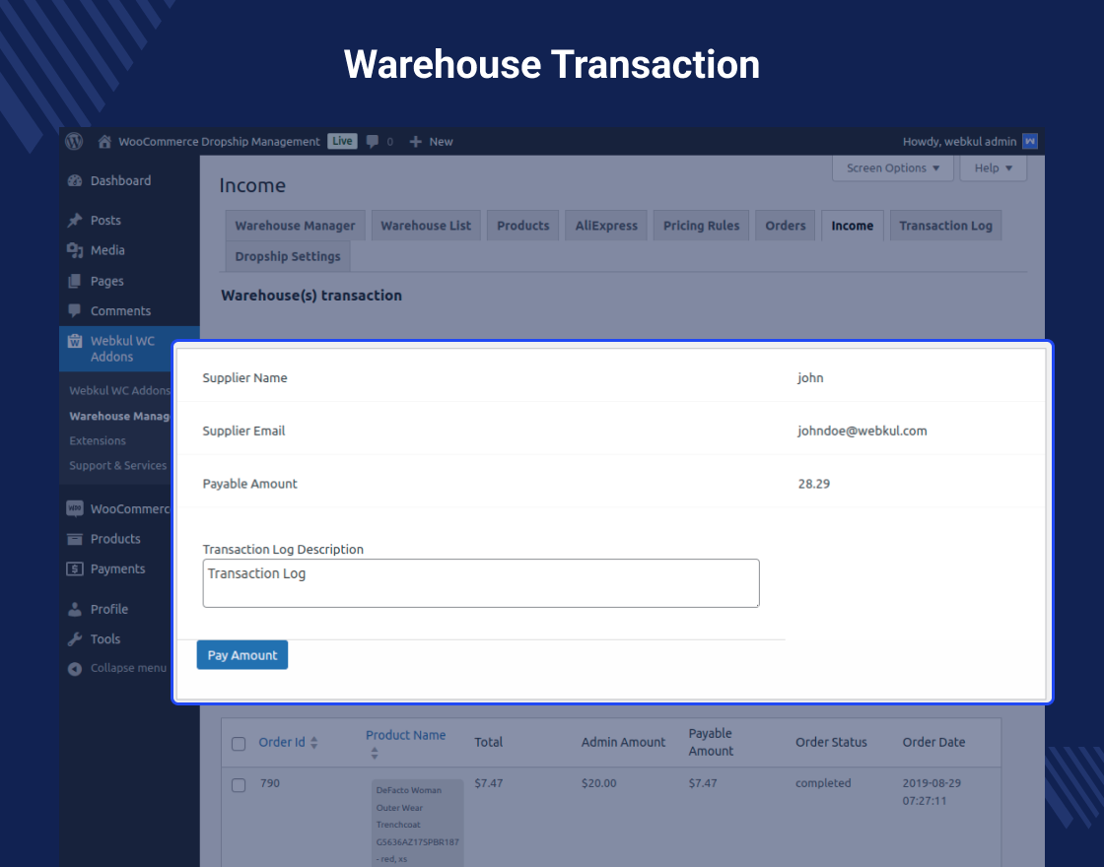Open the Tools wrench icon

[x=76, y=638]
